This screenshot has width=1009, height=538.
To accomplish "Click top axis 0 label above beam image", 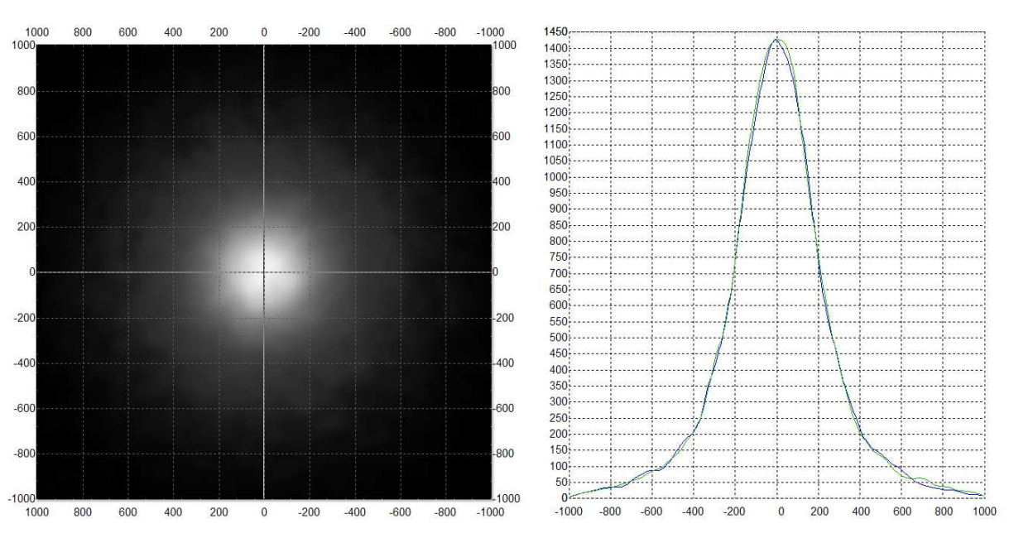I will (x=264, y=32).
